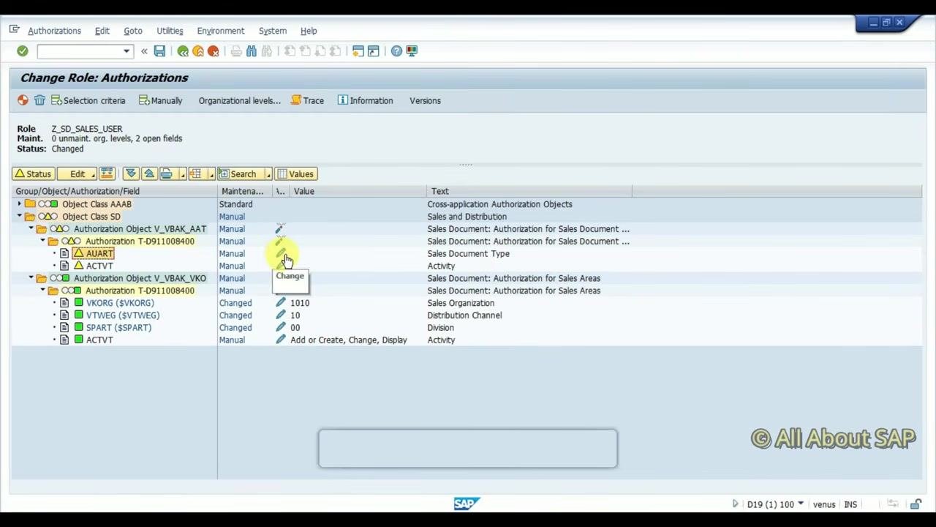
Task: Collapse Authorization T-D911008400 under V_VBAK_VKO
Action: 42,291
